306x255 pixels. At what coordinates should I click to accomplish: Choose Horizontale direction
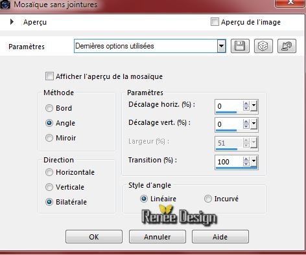pyautogui.click(x=49, y=172)
